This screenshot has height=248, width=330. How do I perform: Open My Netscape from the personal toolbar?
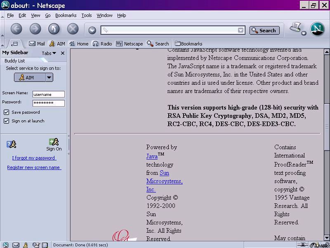point(129,44)
